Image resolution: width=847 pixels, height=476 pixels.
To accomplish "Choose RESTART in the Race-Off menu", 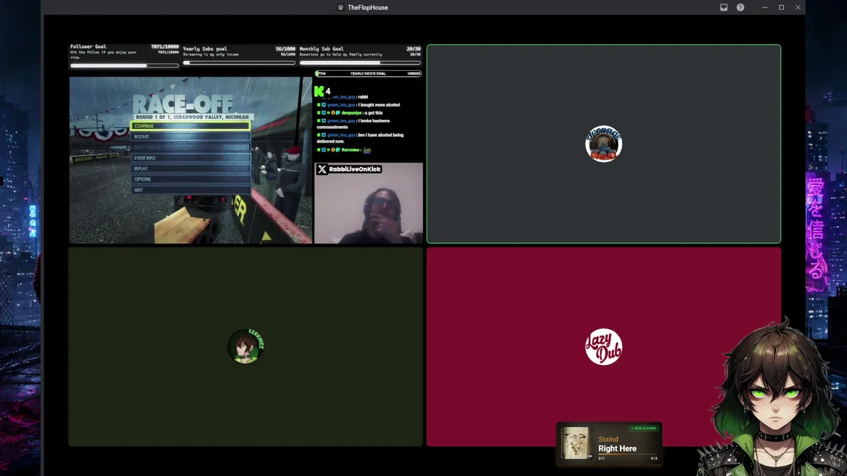I will (191, 136).
